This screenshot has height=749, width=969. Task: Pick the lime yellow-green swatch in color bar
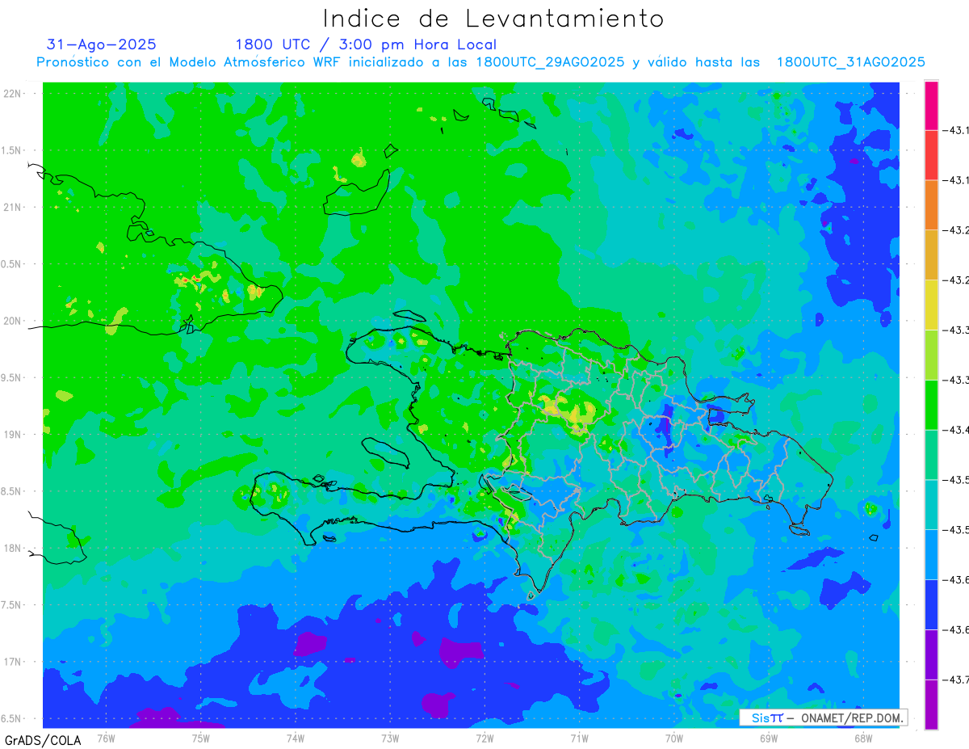click(x=931, y=355)
